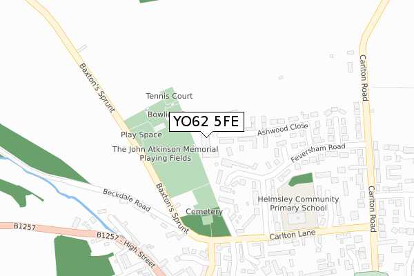Viewport: 414px width, 276px height.
Task: Click the Ashwood Close street name
Action: point(283,129)
